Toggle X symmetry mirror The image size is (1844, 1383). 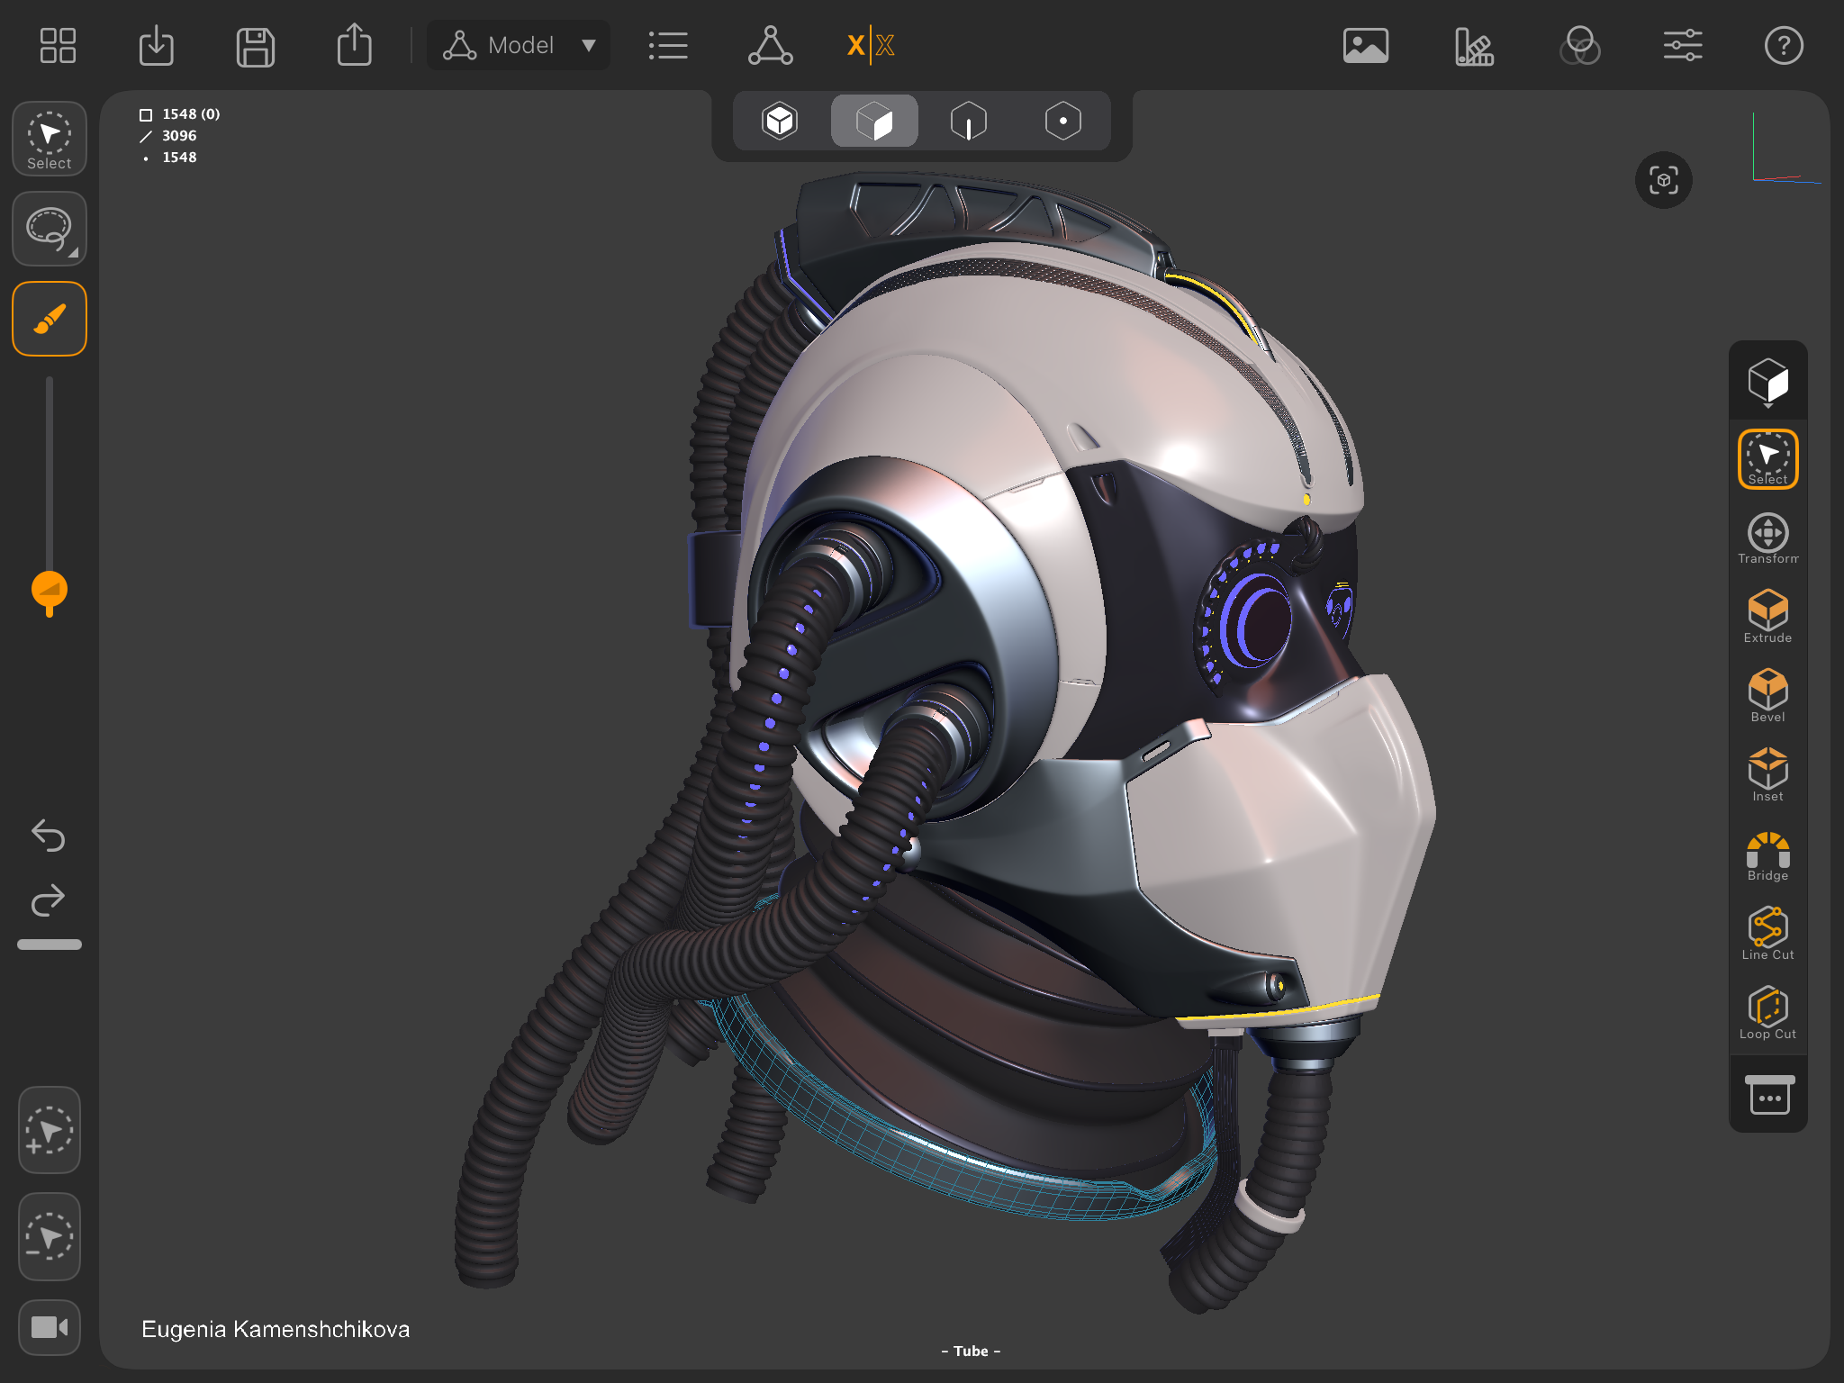871,45
